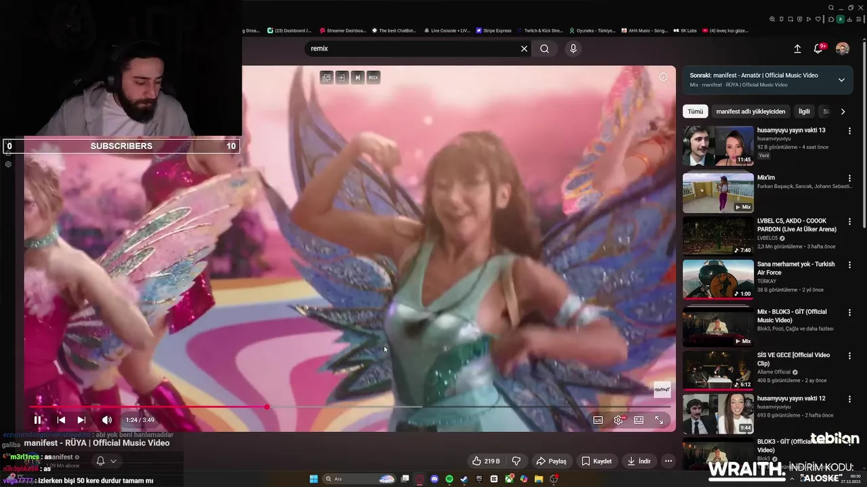Toggle subtitles on the video player
The width and height of the screenshot is (867, 487).
coord(598,420)
